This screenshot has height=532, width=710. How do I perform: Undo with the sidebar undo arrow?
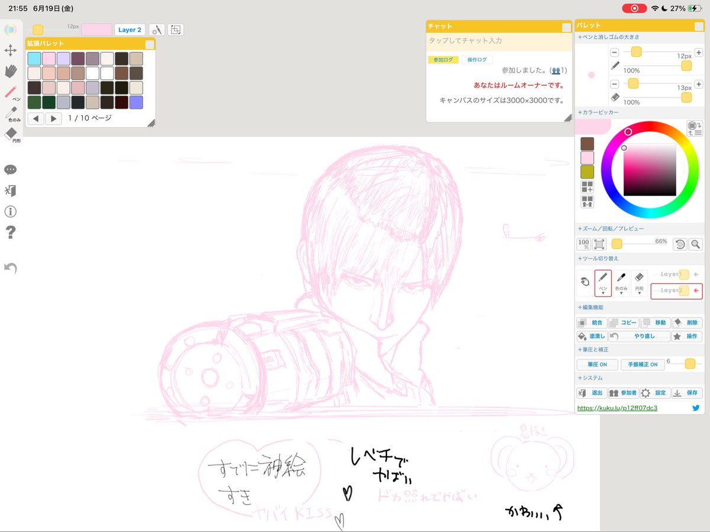pos(10,268)
